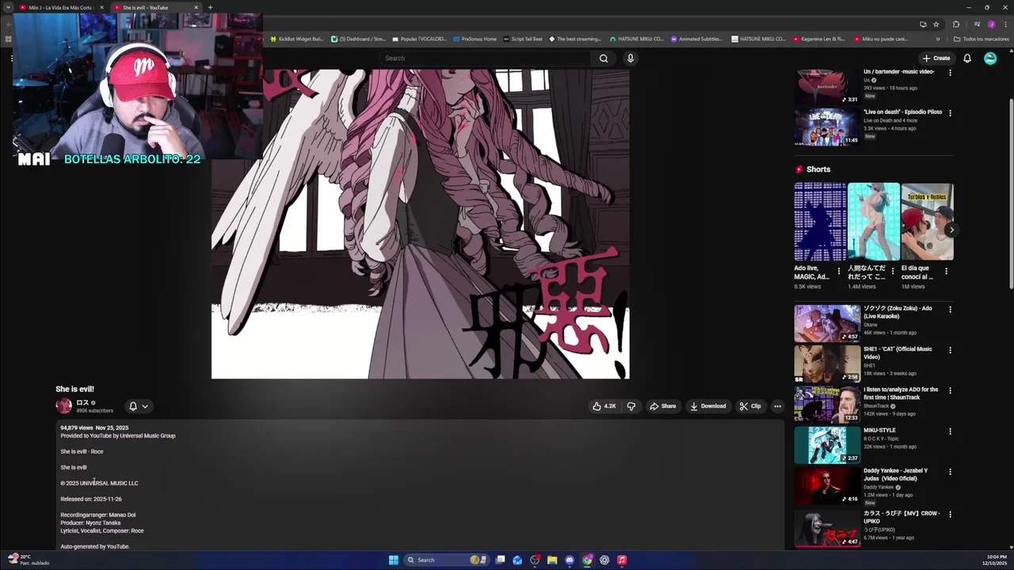1014x570 pixels.
Task: Open options menu for カラス CROW UPIKO video
Action: tap(950, 515)
